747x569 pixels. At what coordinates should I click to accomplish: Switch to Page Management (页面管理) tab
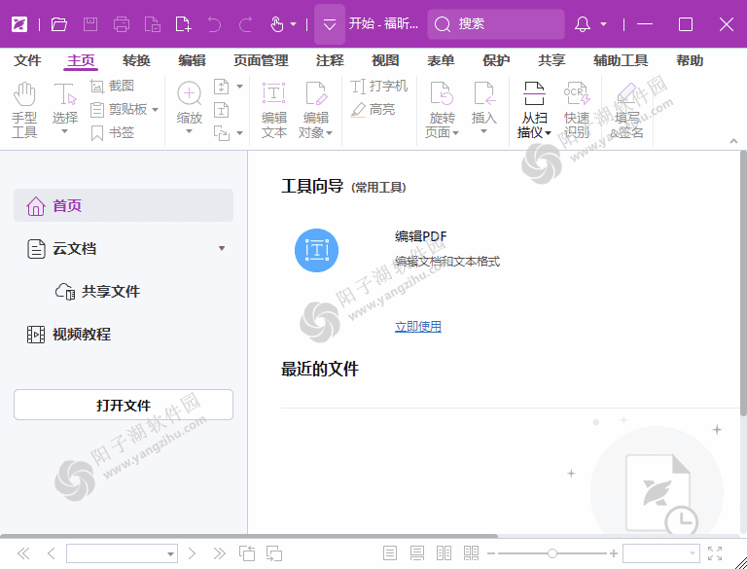click(x=261, y=60)
